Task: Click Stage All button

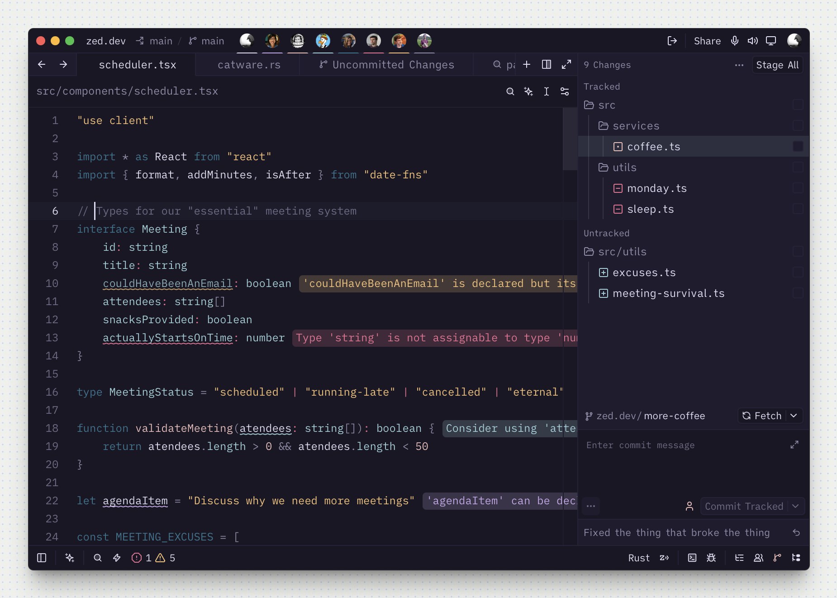Action: 777,65
